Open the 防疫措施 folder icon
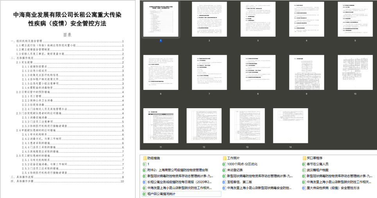The width and height of the screenshot is (377, 198). point(145,158)
